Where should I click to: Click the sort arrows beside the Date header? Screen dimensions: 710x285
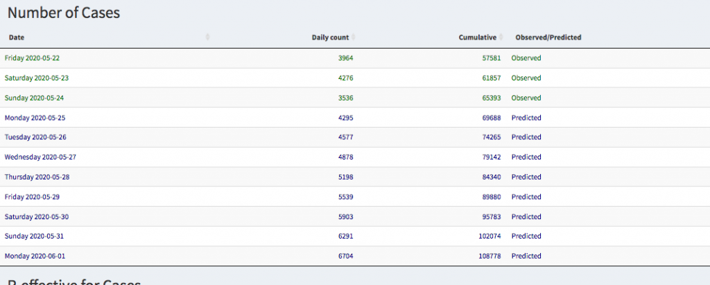click(208, 37)
